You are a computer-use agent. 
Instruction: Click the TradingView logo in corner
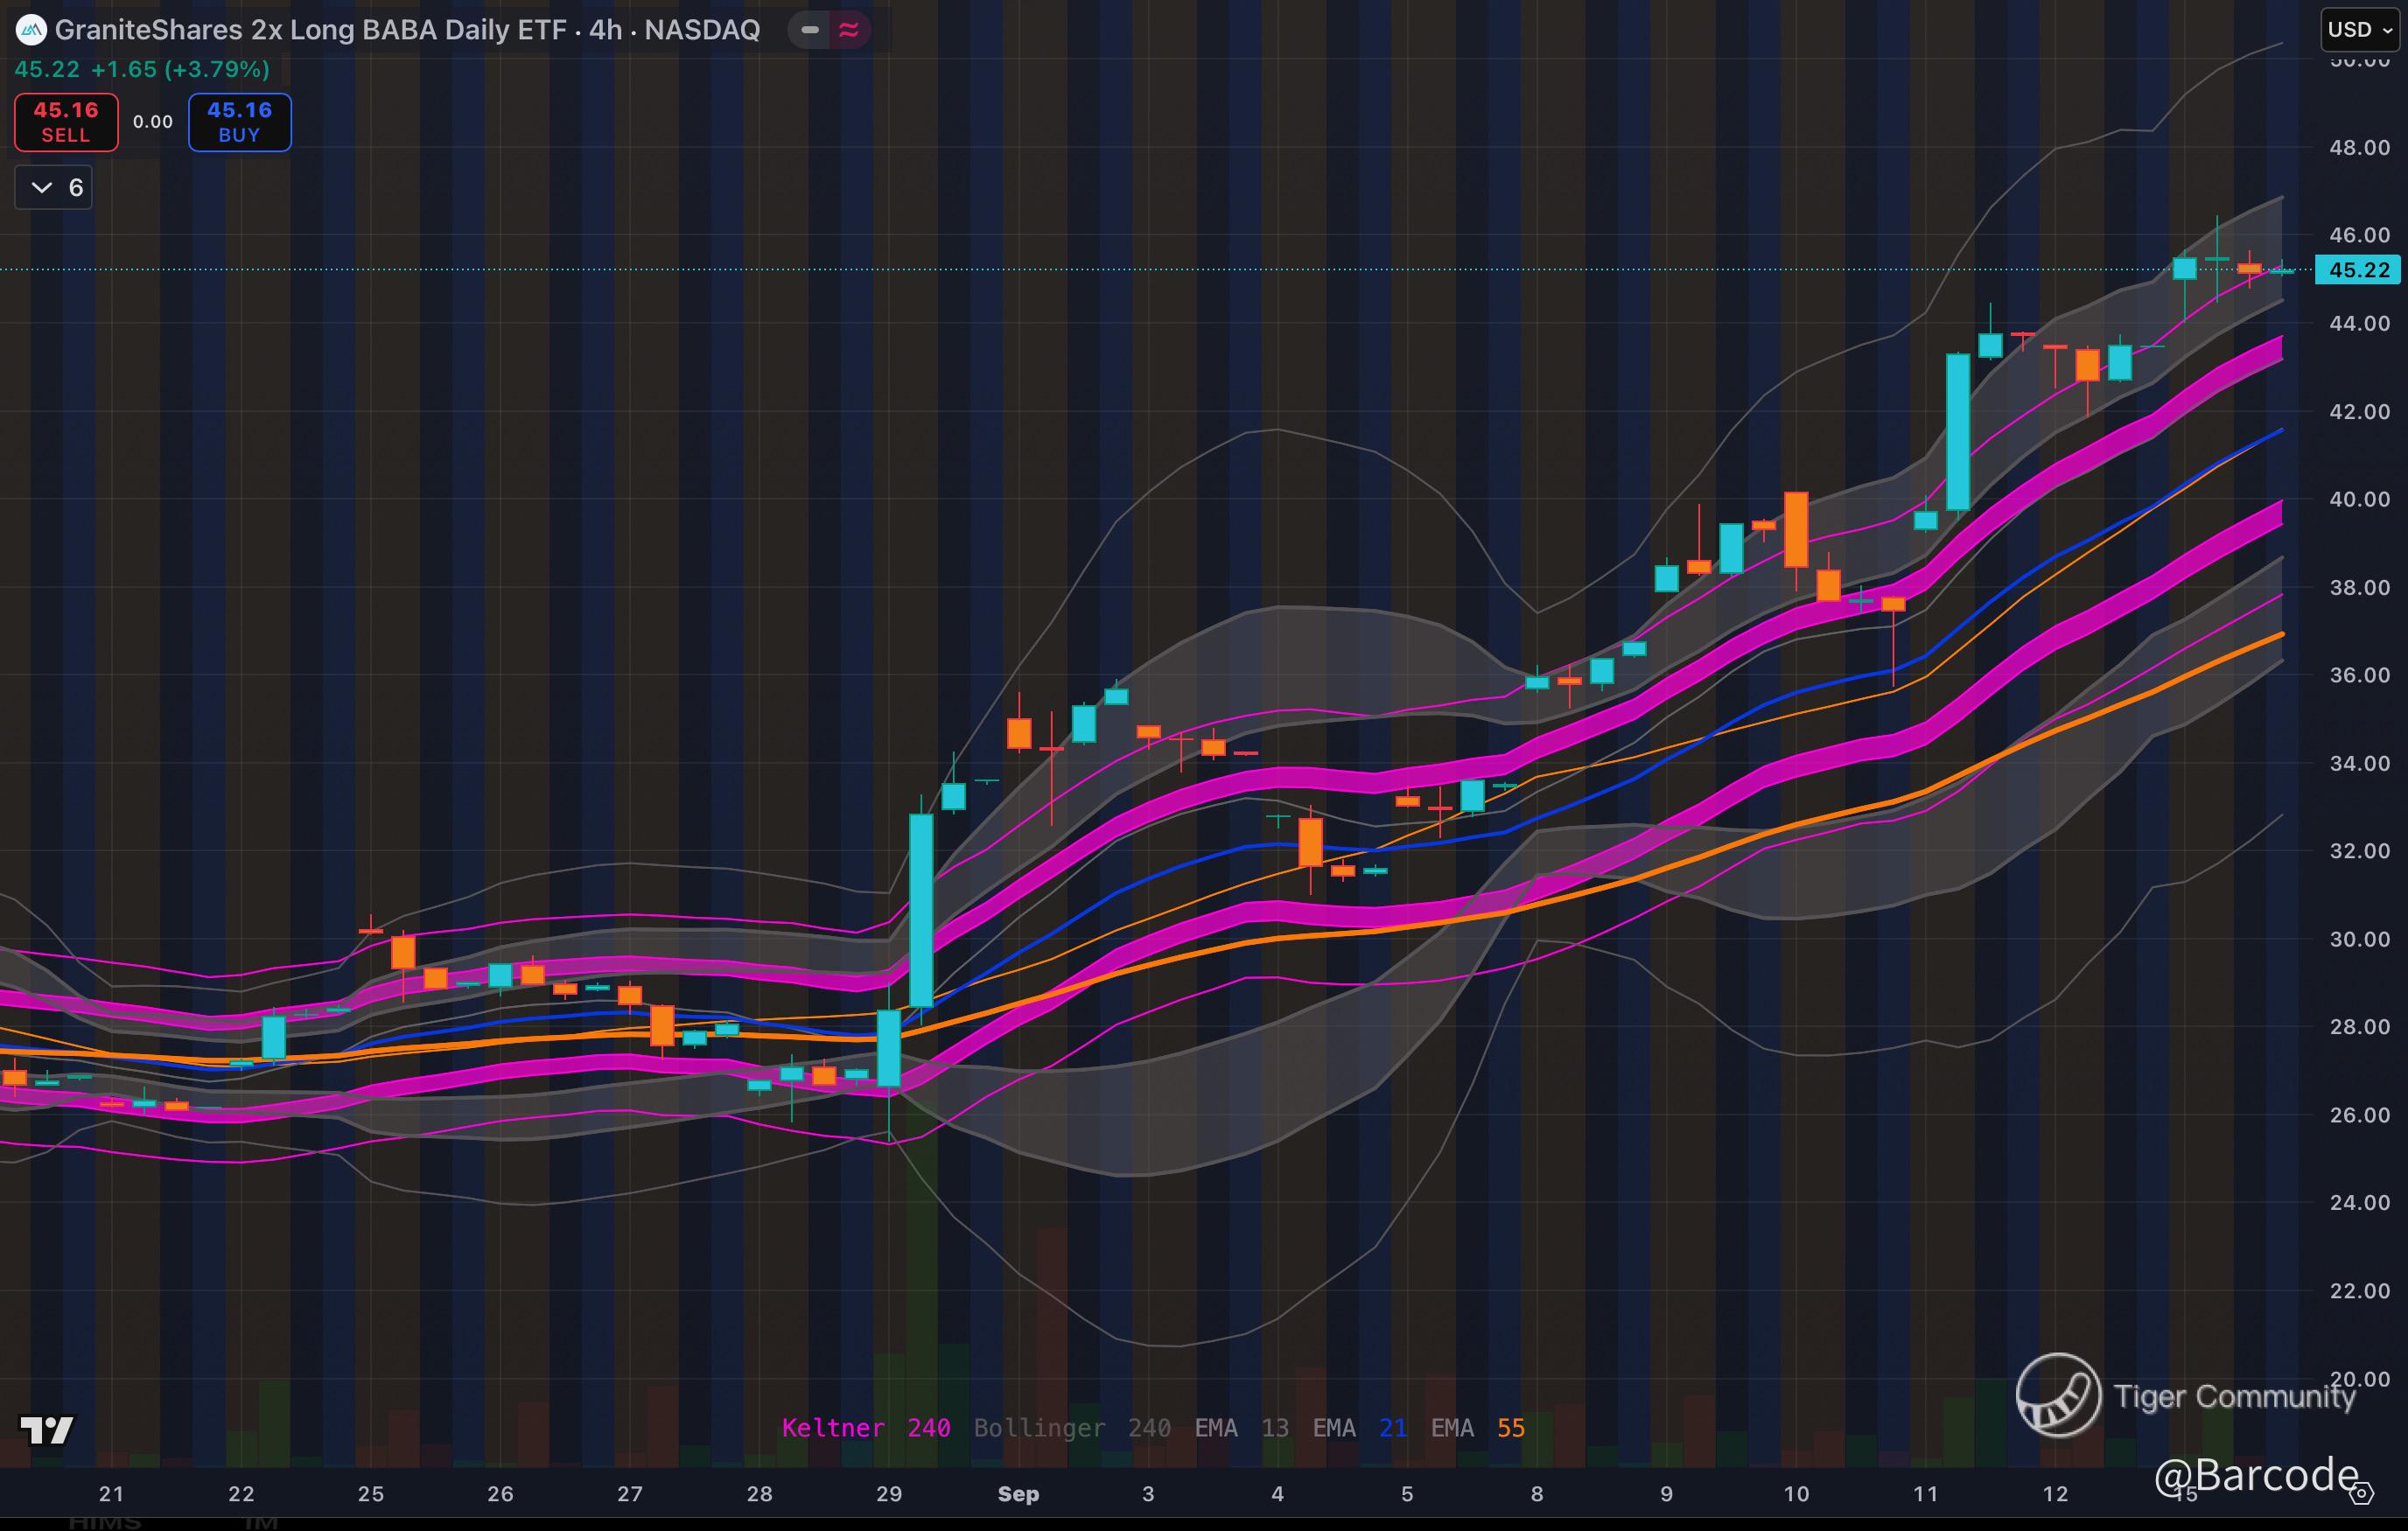click(47, 1430)
